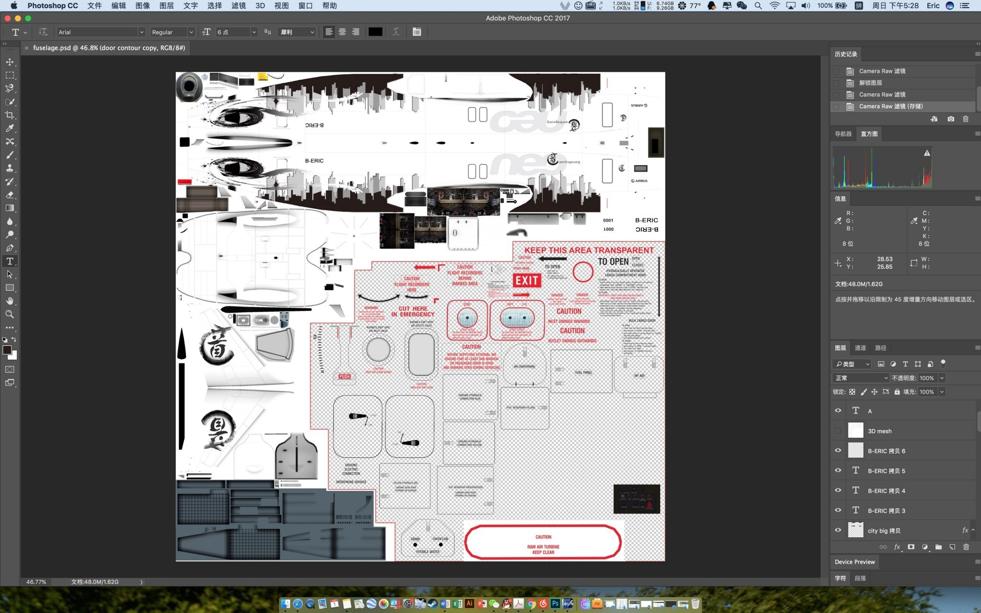
Task: Toggle lock all for layer
Action: (x=897, y=392)
